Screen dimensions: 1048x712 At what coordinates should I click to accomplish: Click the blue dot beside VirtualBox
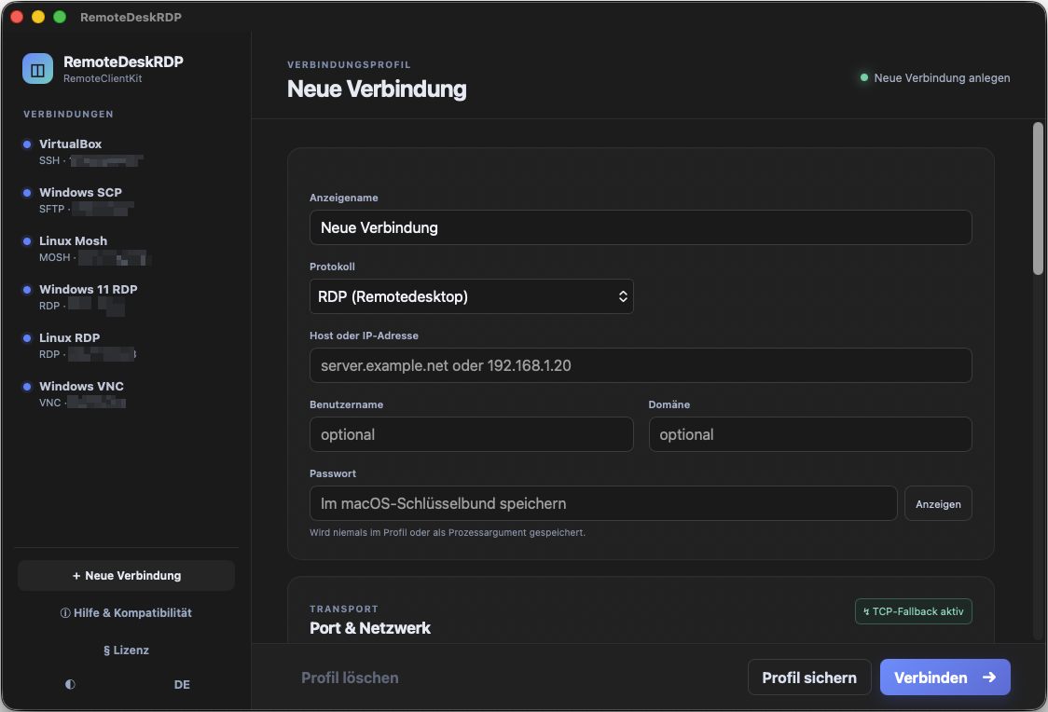pos(27,144)
